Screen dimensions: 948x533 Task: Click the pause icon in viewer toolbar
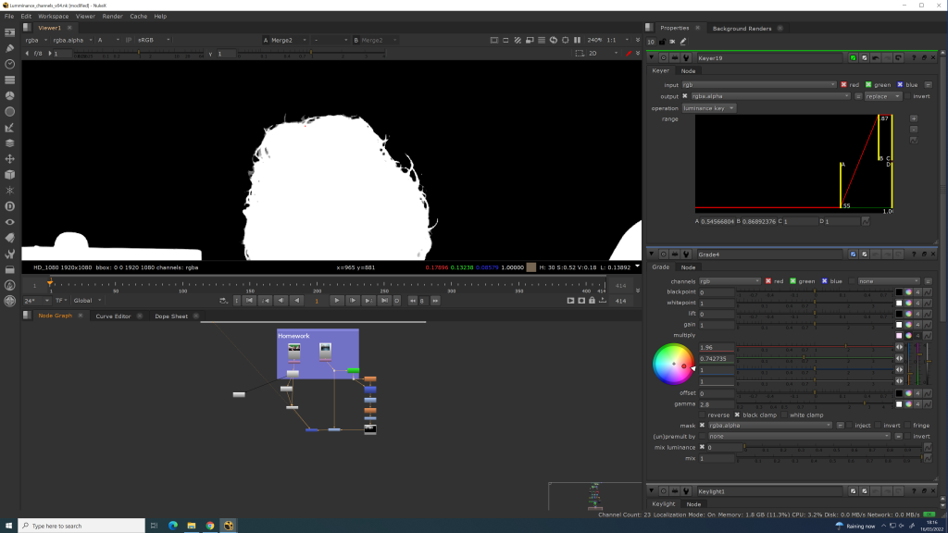pos(578,40)
